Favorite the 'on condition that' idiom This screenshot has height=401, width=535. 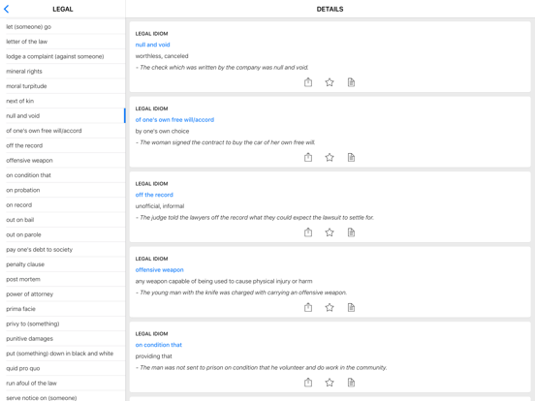[330, 383]
